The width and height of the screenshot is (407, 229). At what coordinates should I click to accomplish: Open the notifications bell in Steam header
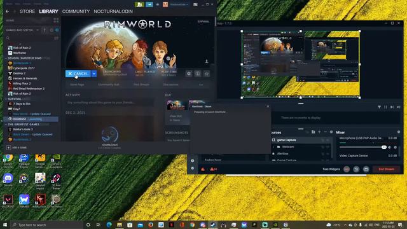pos(158,4)
